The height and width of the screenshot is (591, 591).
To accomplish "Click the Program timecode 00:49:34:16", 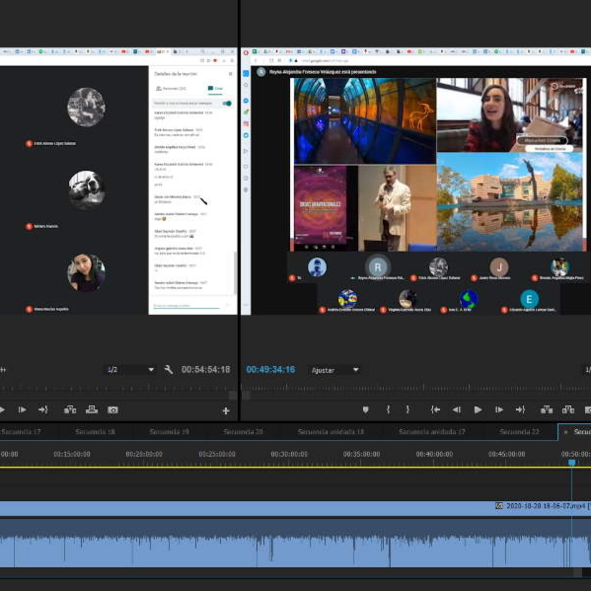I will [x=271, y=370].
